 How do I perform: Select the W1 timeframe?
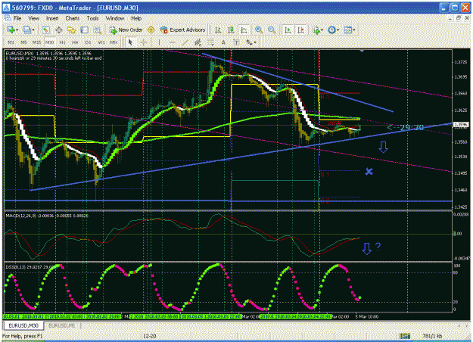(x=101, y=42)
